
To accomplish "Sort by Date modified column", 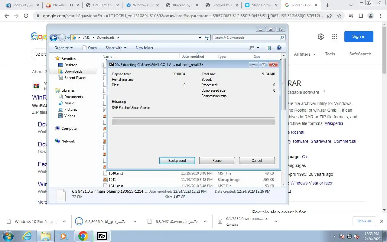I will tap(198, 57).
